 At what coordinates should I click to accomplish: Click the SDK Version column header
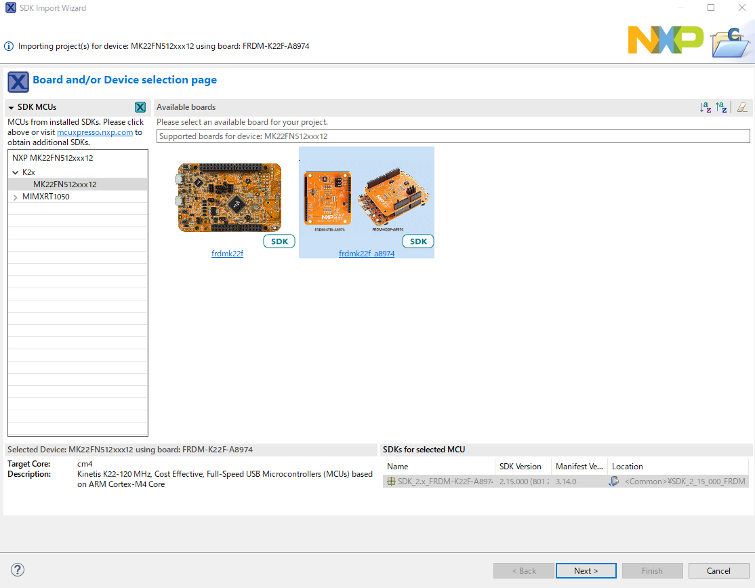coord(521,467)
